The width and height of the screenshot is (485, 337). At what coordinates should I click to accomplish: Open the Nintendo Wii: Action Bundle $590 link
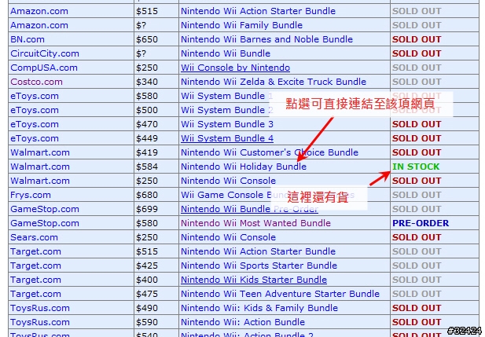pos(243,322)
